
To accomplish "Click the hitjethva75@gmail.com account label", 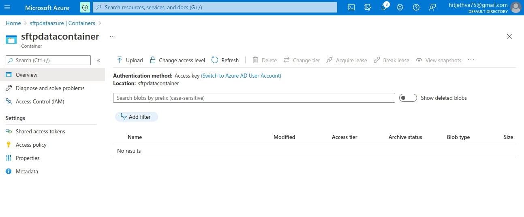I will [x=478, y=5].
